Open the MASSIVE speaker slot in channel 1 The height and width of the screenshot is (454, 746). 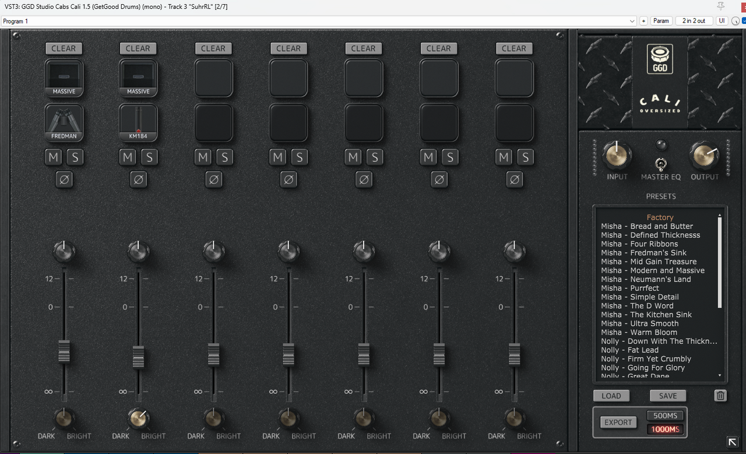(64, 78)
